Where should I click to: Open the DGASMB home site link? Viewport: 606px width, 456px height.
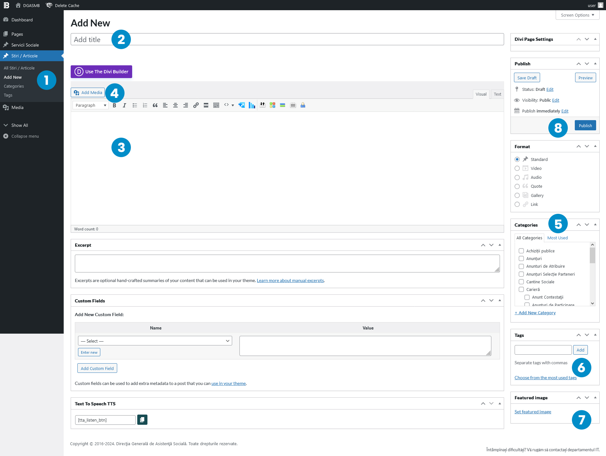pyautogui.click(x=28, y=5)
